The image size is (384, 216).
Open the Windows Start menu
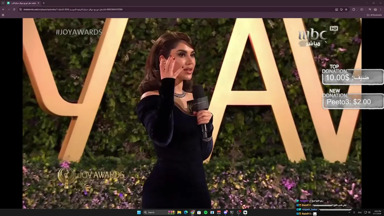139,212
